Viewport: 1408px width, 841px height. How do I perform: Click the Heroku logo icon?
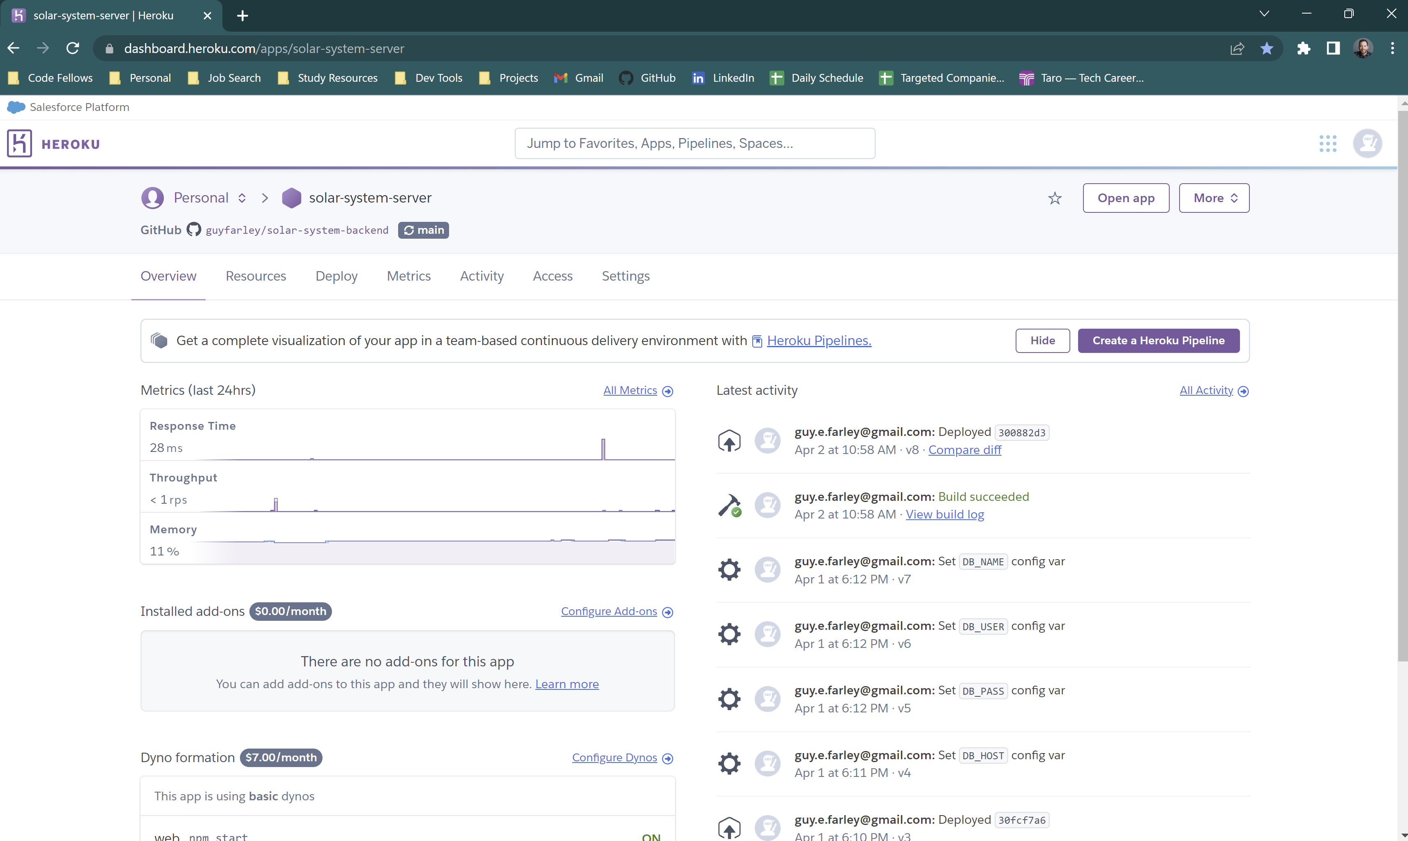[x=19, y=143]
